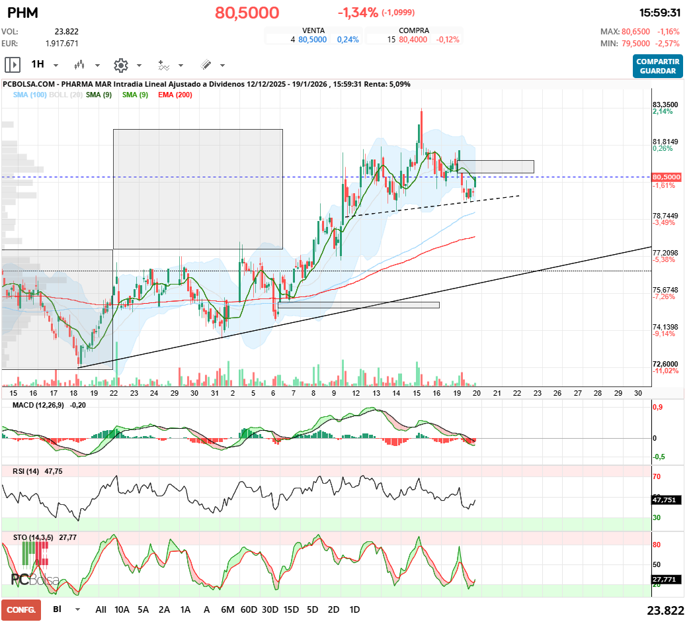Click the STO (14,3,5) indicator label
The height and width of the screenshot is (624, 693).
(x=33, y=537)
